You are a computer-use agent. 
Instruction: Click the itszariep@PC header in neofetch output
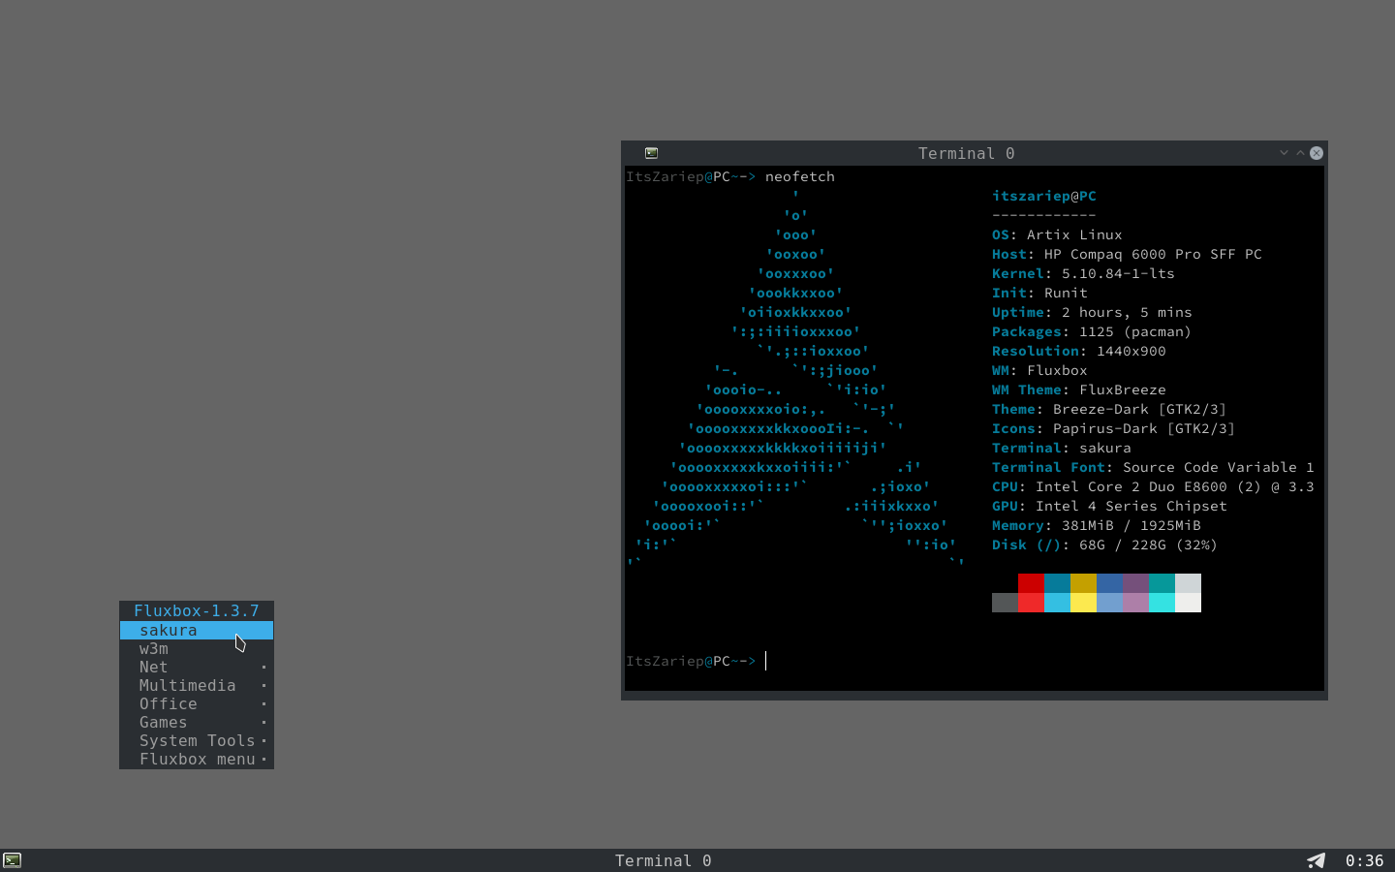[1044, 196]
